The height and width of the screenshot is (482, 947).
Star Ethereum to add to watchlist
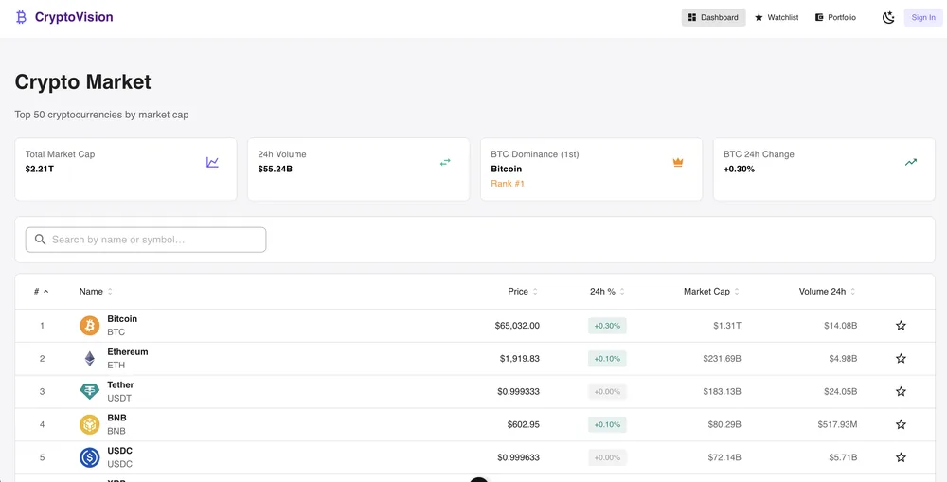(901, 358)
